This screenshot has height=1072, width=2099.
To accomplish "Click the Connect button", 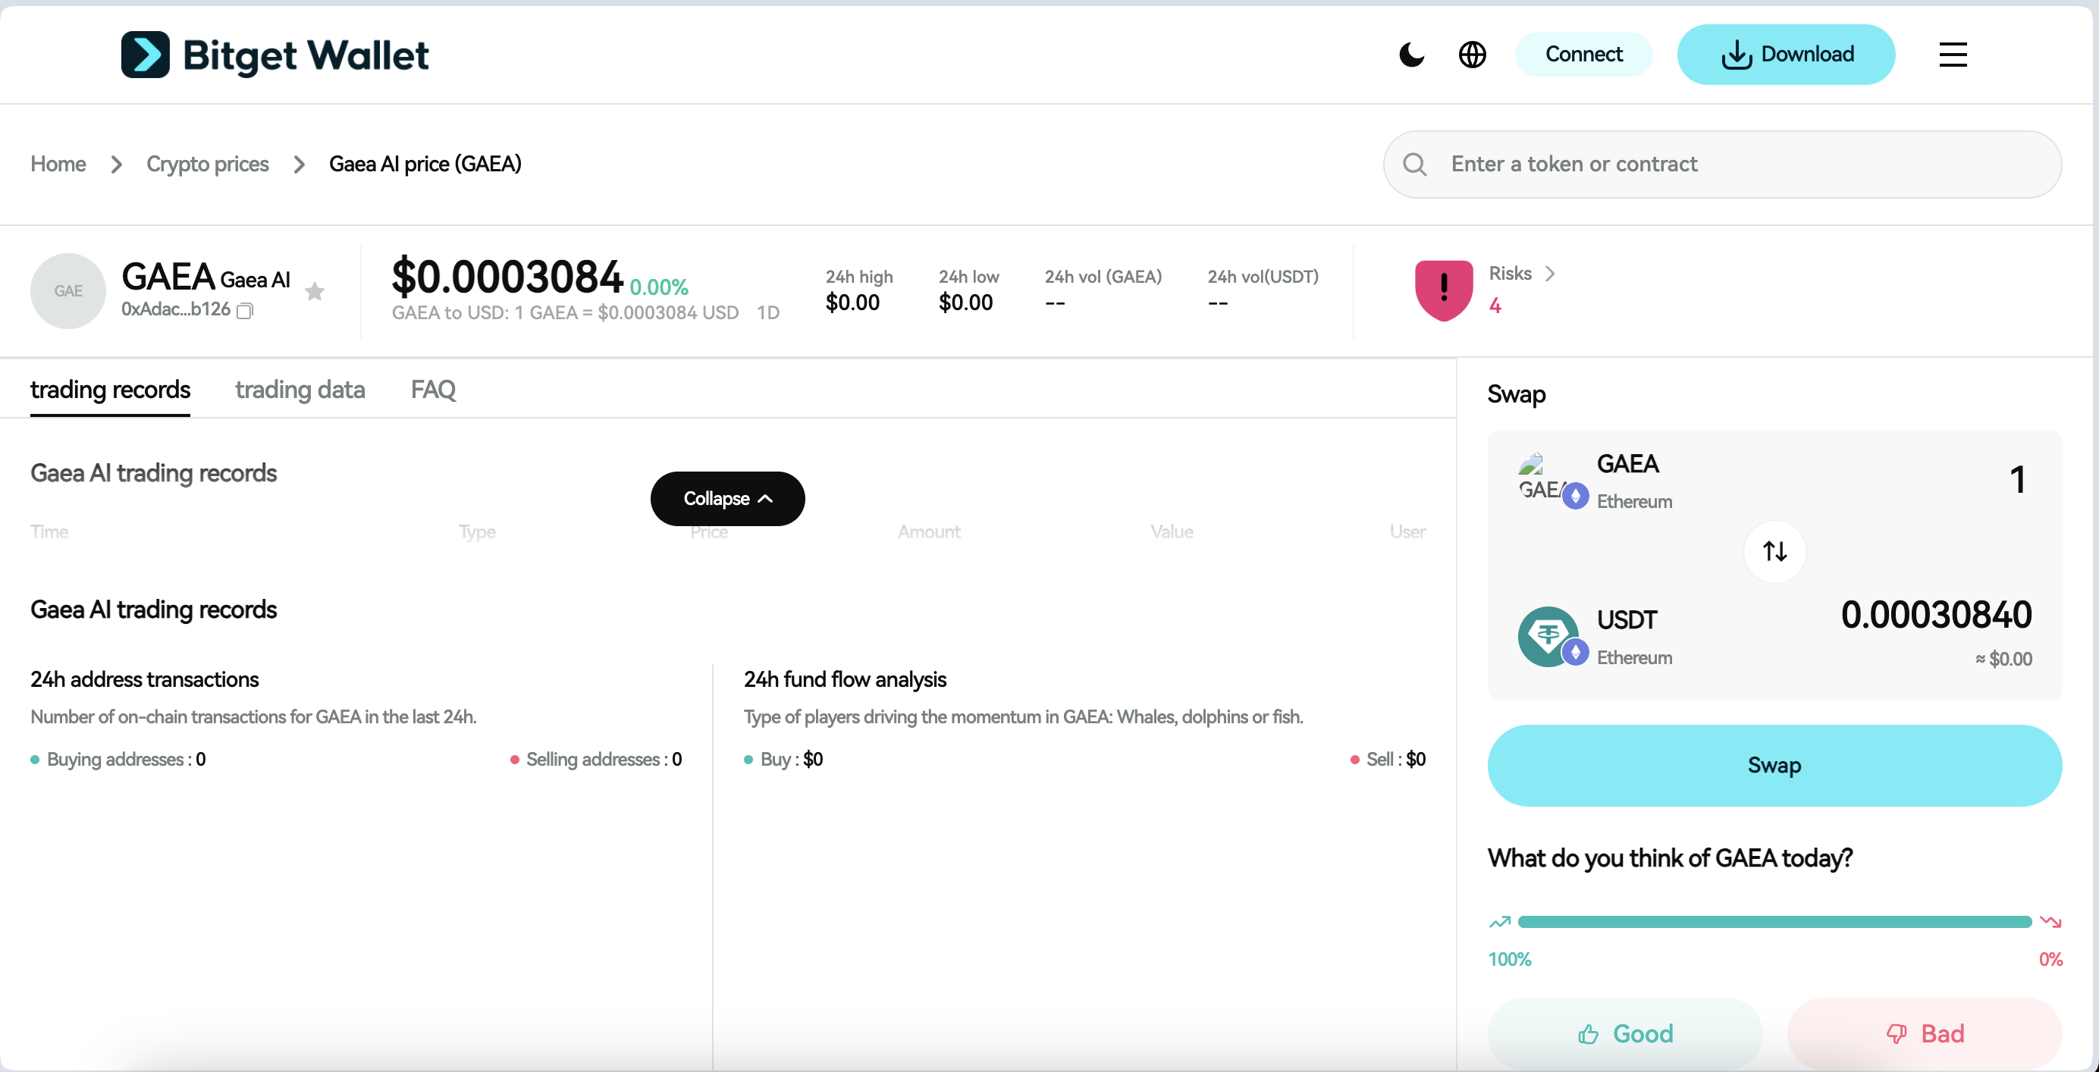I will click(x=1583, y=54).
